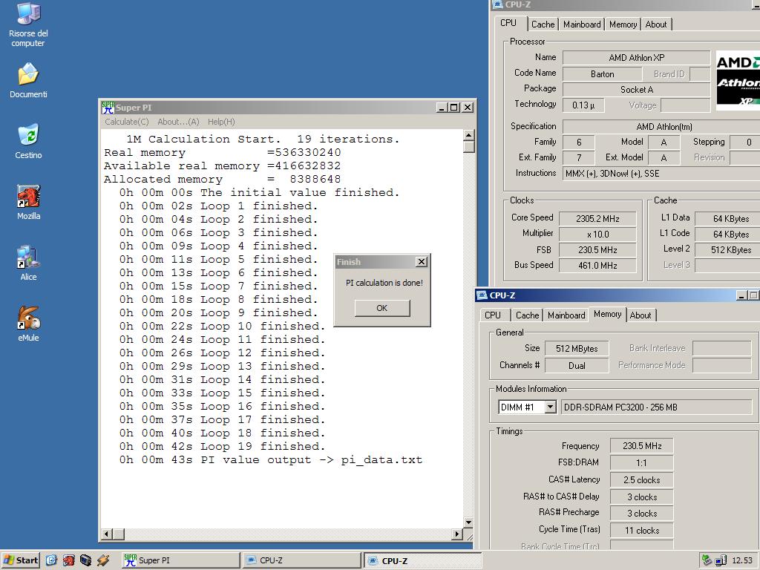The height and width of the screenshot is (570, 760).
Task: Click the Cycle Time (Tras) value 11 clocks
Action: tap(642, 530)
